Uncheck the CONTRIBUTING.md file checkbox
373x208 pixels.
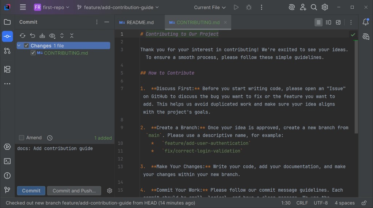pos(33,53)
